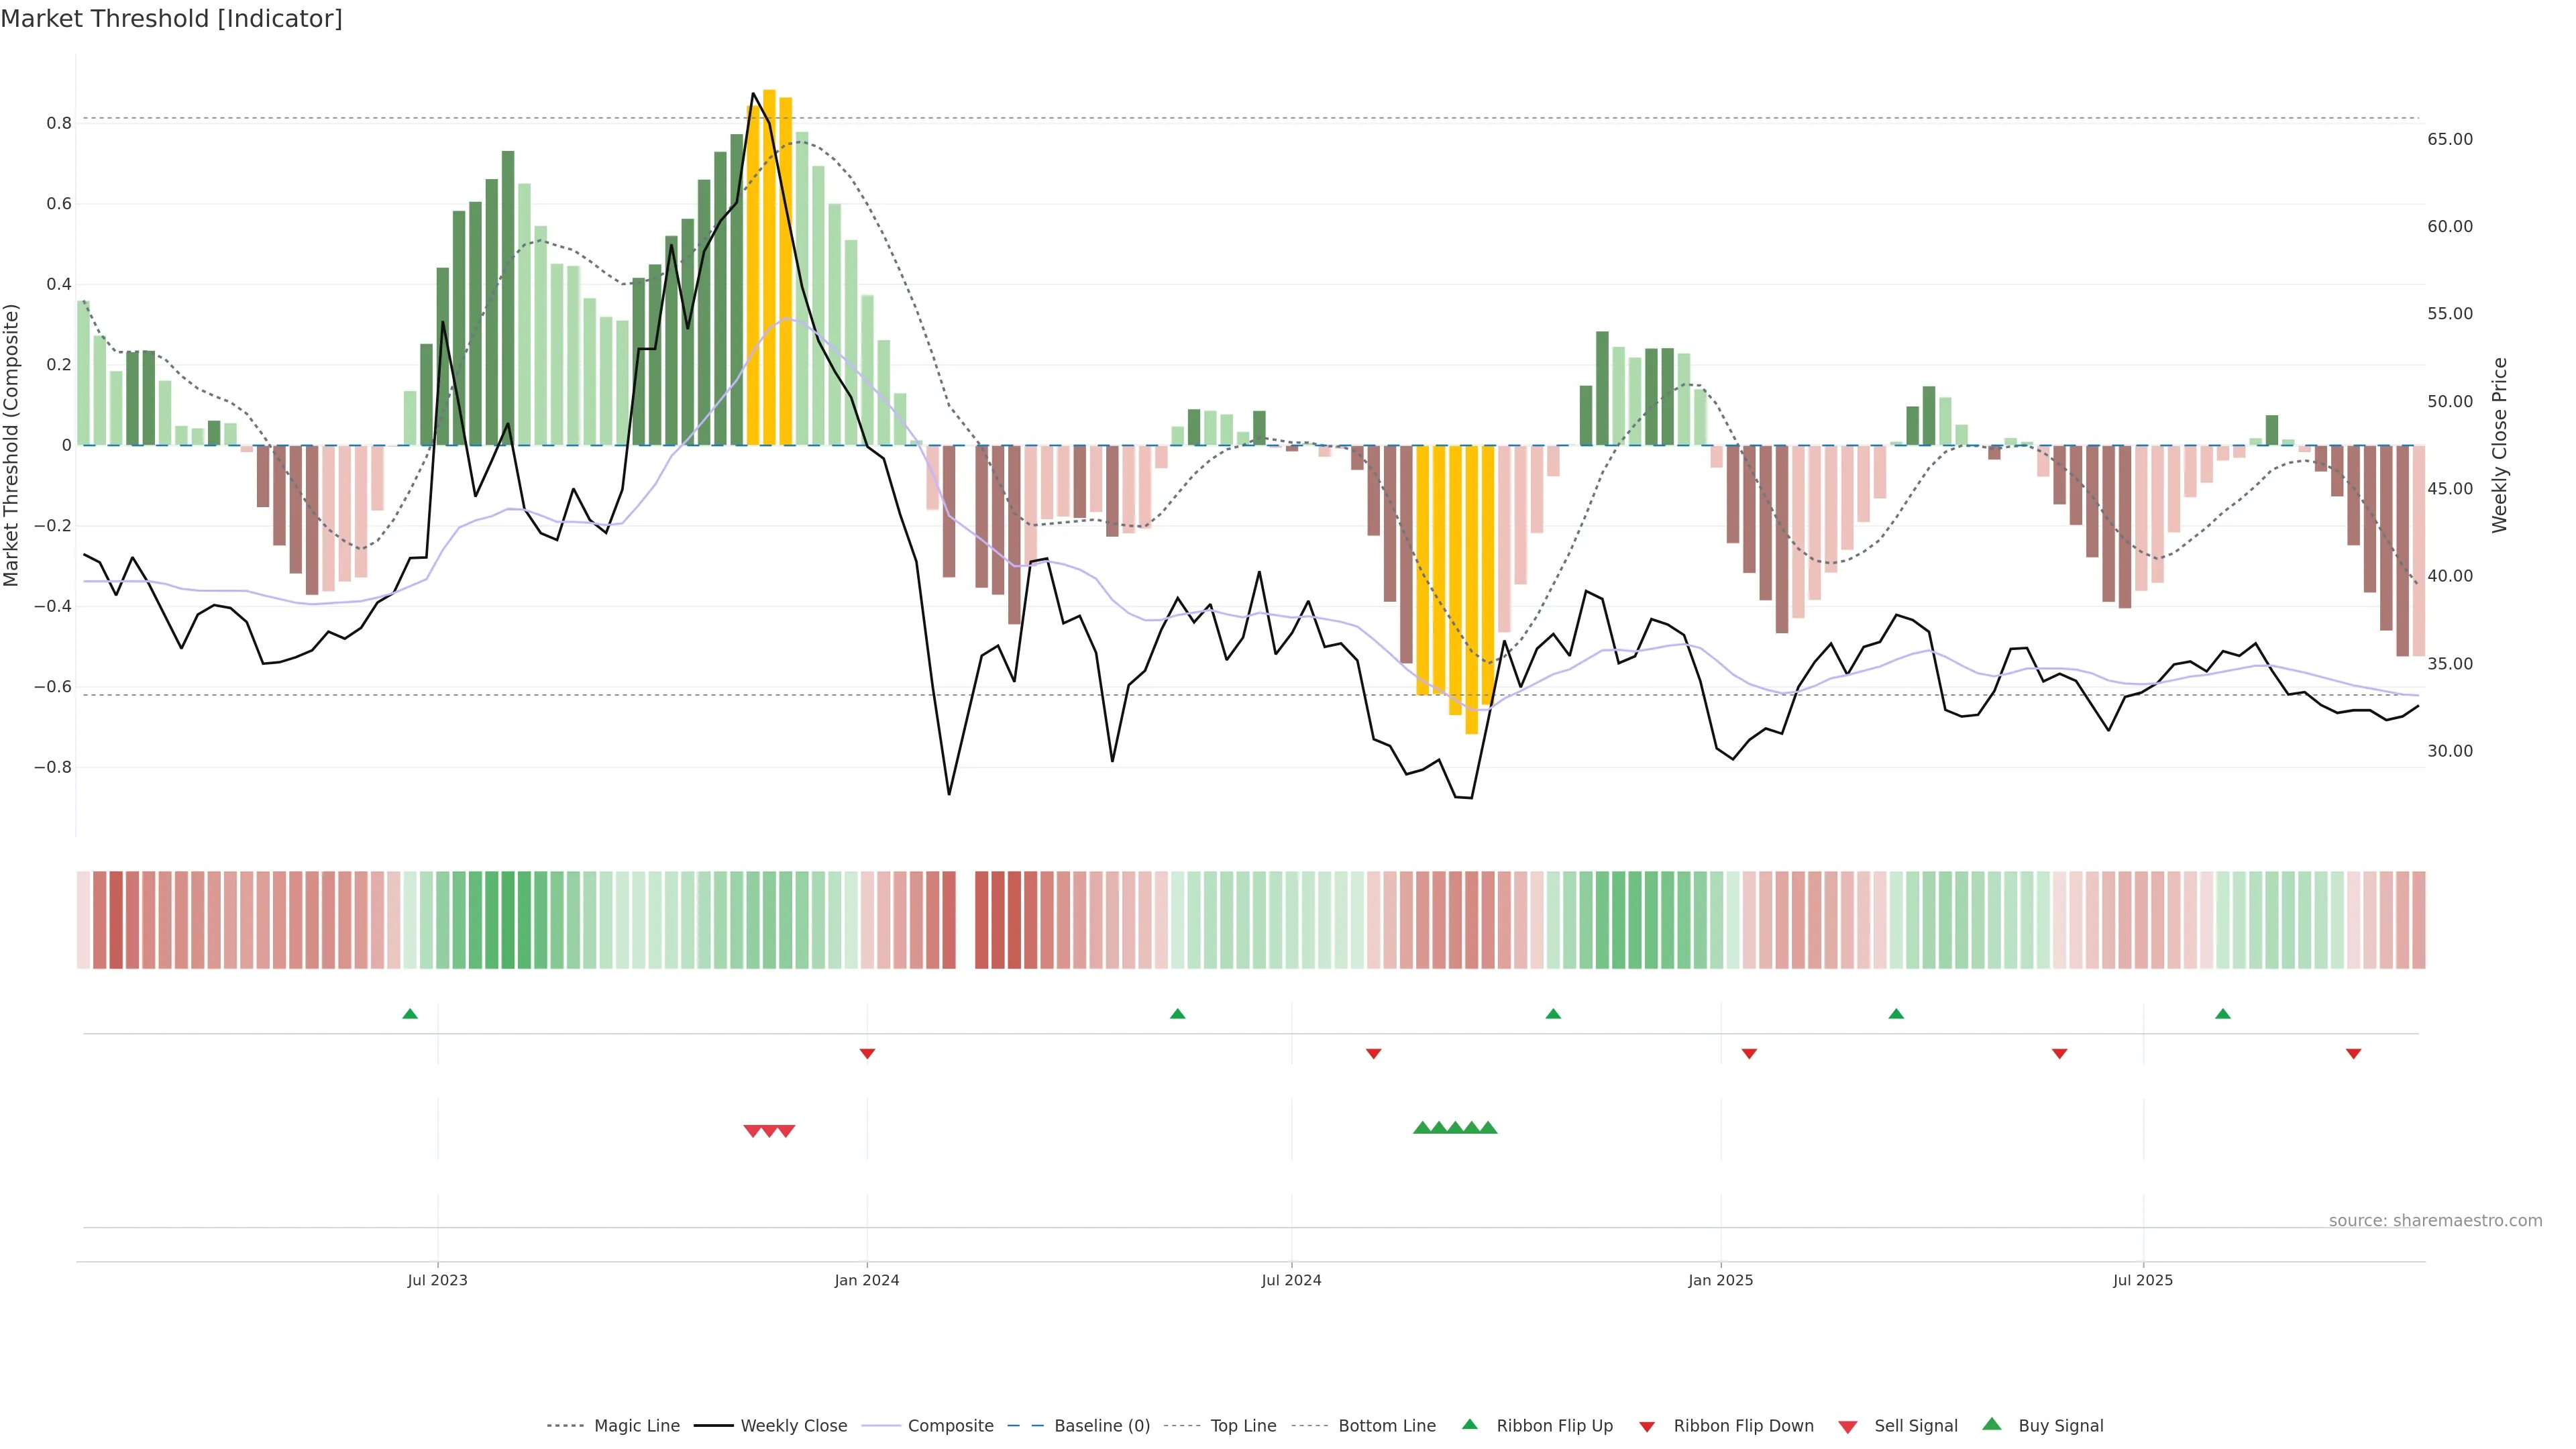Toggle the Top Line legend entry
Viewport: 2576px width, 1449px height.
coord(1243,1426)
